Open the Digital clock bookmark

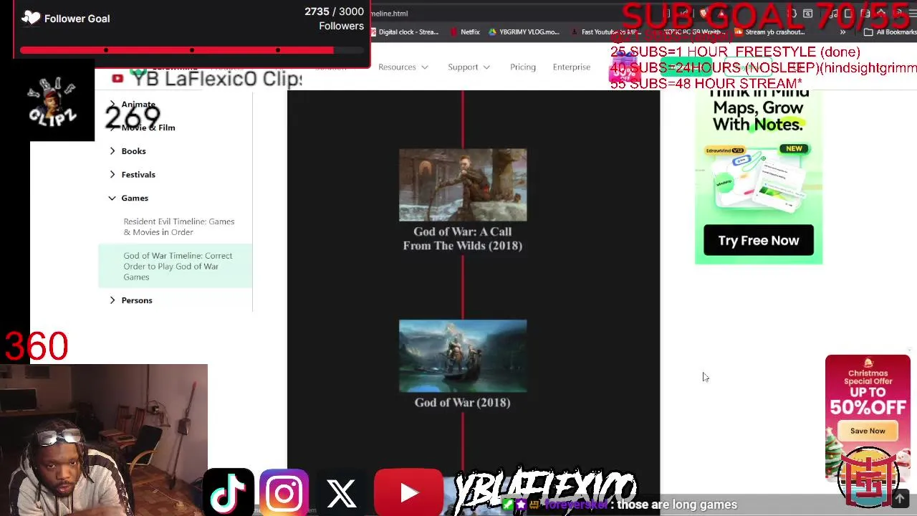pyautogui.click(x=404, y=32)
